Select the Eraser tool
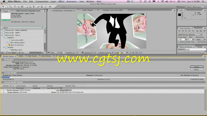This screenshot has height=116, width=207. click(45, 7)
